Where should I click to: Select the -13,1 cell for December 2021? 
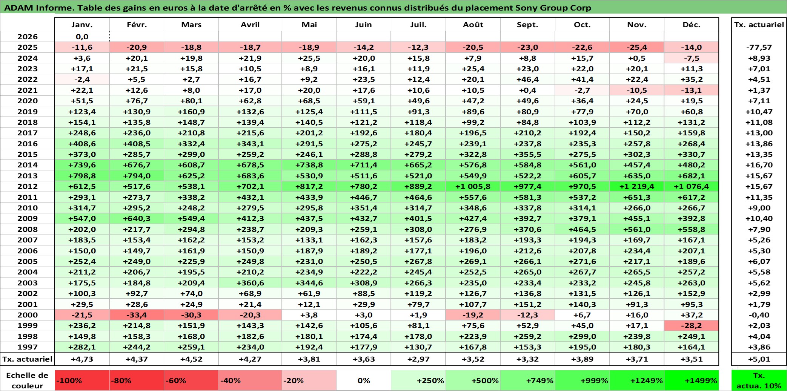tap(692, 90)
